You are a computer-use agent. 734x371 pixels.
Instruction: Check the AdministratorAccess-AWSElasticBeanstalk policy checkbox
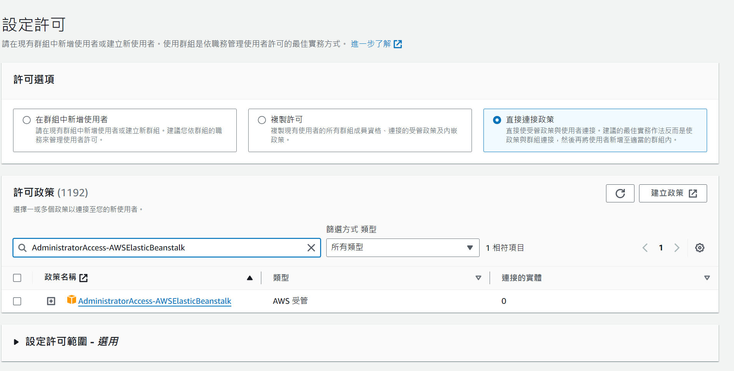[17, 301]
